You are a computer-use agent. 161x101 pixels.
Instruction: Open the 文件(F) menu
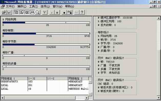tap(10, 6)
